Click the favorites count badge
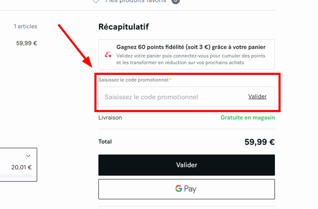The height and width of the screenshot is (209, 318). pyautogui.click(x=176, y=1)
